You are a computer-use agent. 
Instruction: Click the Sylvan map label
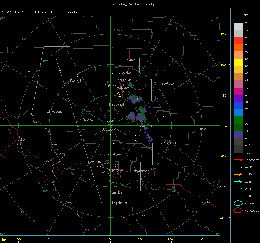110,85
